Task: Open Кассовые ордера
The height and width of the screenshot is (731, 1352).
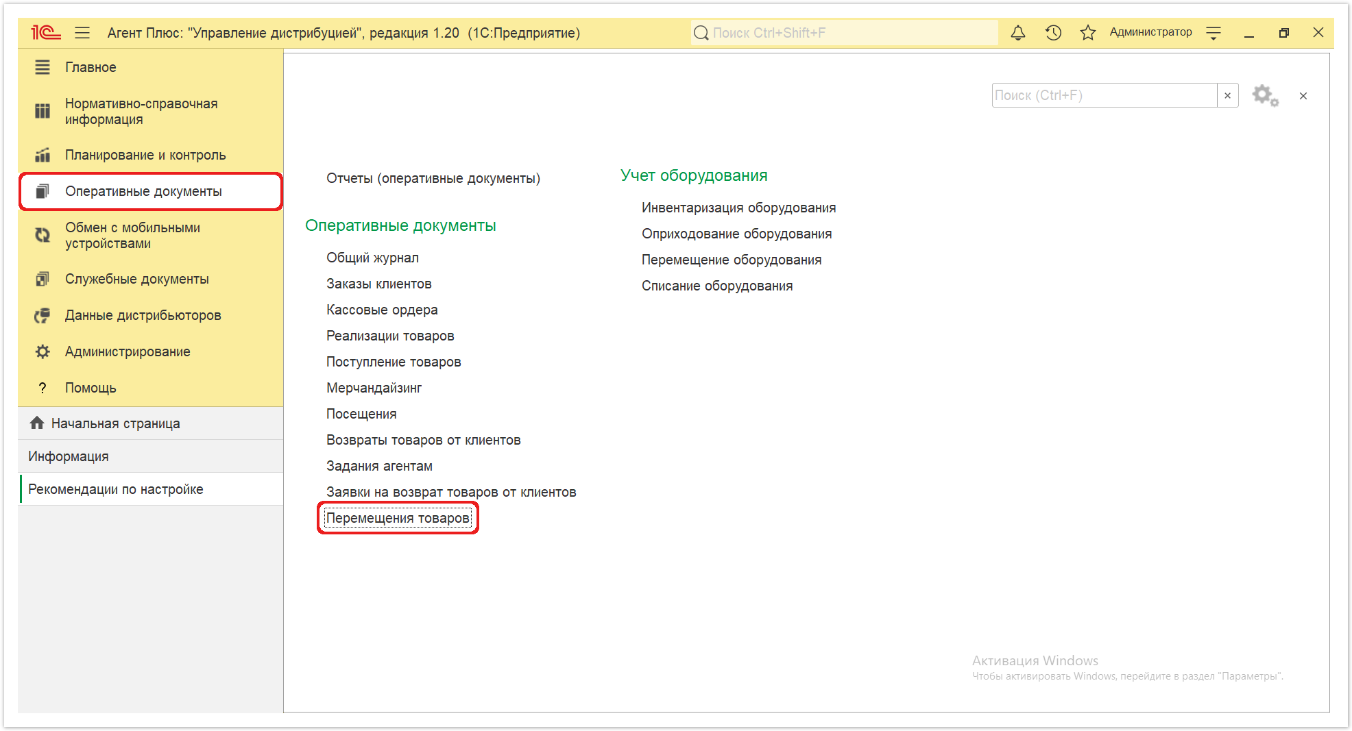Action: [382, 310]
